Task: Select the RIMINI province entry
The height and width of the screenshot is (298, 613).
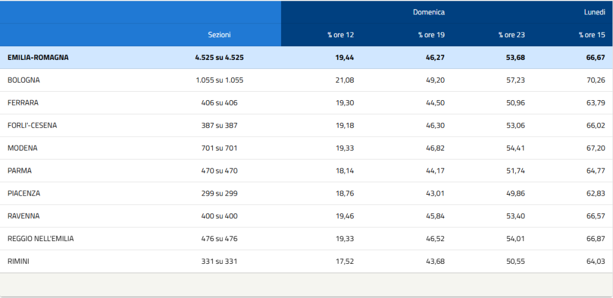Action: pos(19,261)
